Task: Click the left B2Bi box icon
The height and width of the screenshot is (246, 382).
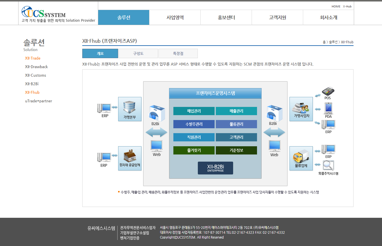Action: point(157,113)
